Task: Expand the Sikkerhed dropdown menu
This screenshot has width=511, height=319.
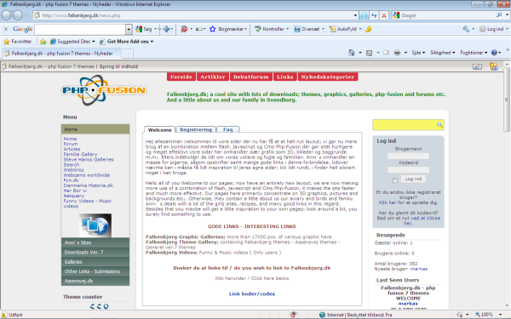Action: click(442, 53)
